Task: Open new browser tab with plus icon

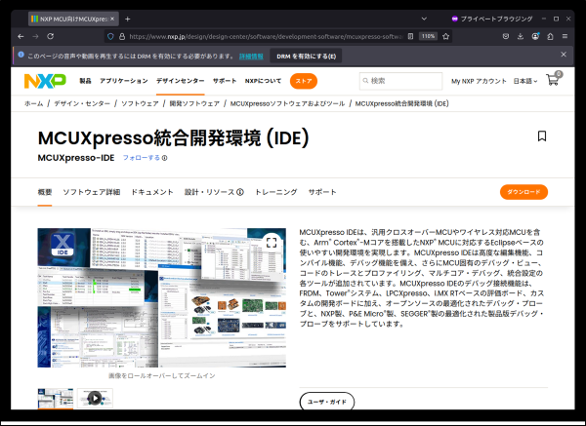Action: (x=128, y=19)
